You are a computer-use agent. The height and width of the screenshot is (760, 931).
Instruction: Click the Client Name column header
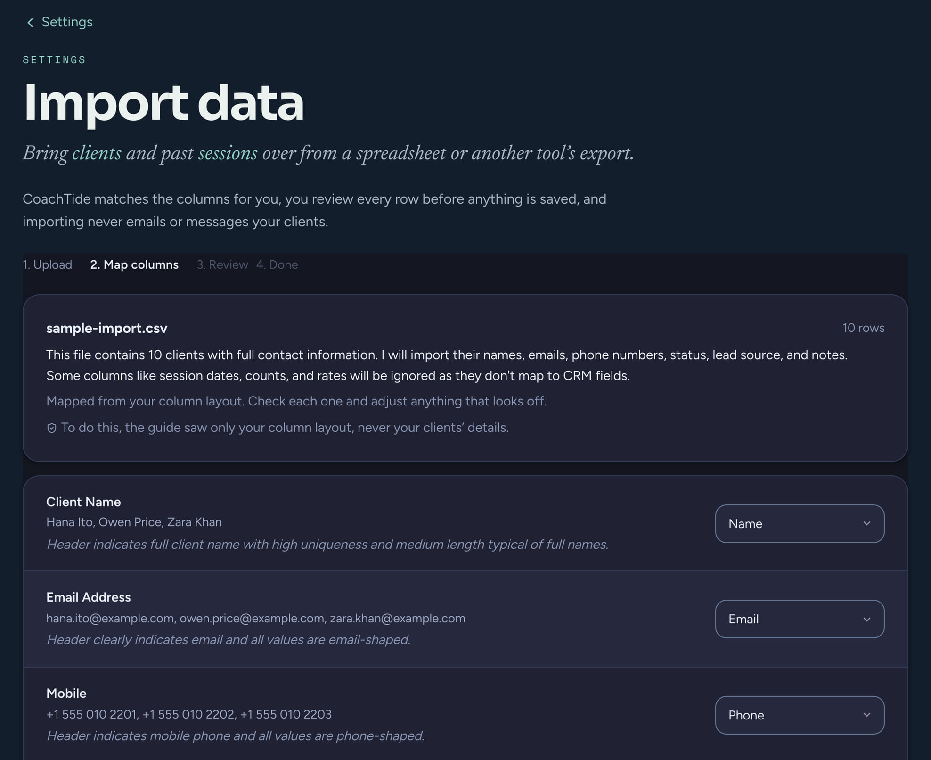83,502
